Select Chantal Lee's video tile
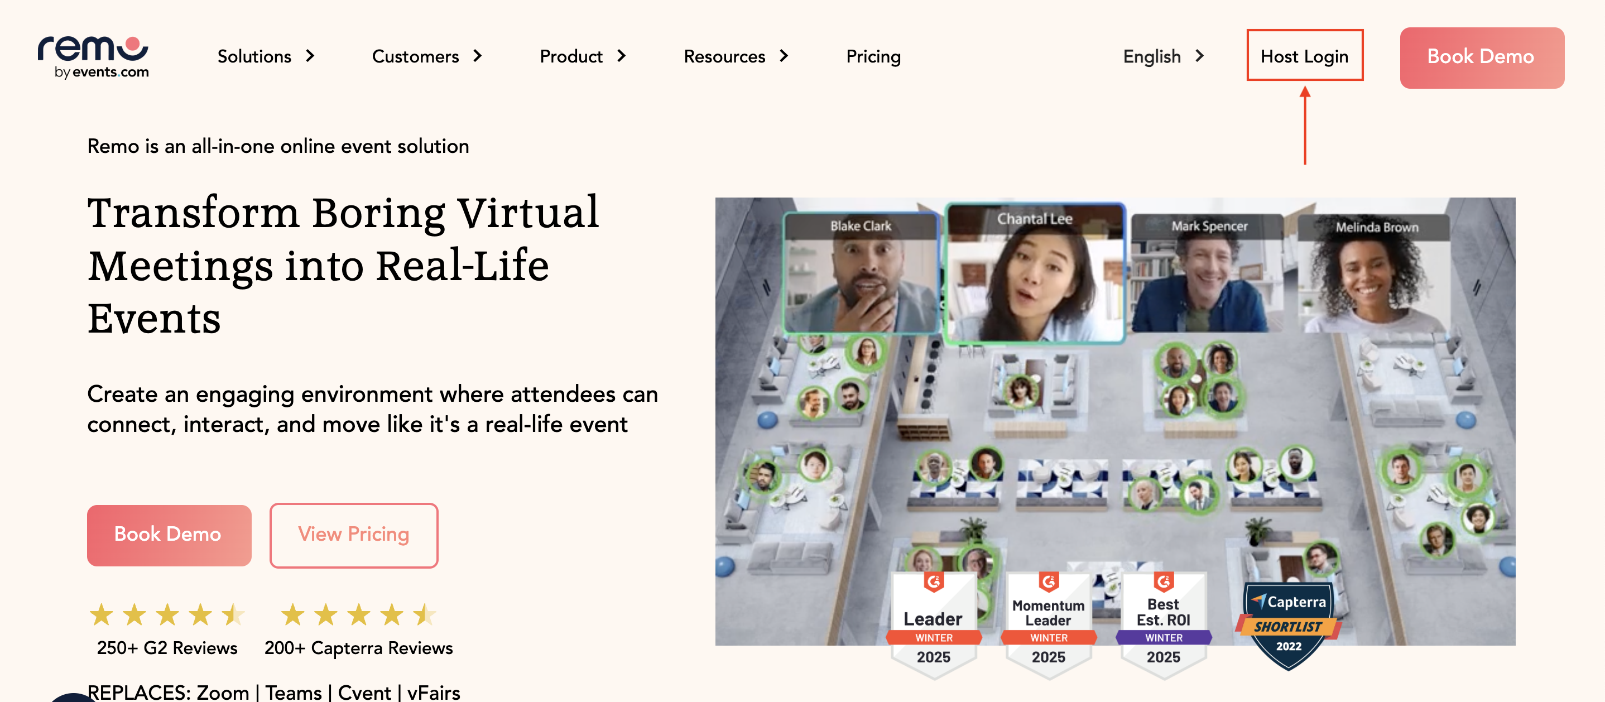Screen dimensions: 1605x702 click(1035, 274)
